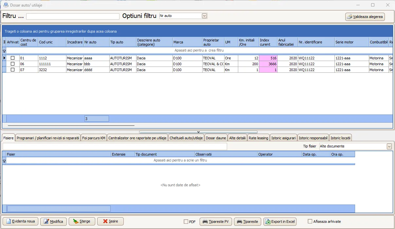Click the Filtru text input field
This screenshot has height=229, width=395.
pos(73,16)
